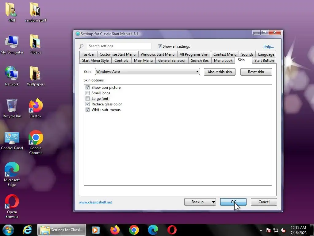The width and height of the screenshot is (314, 236).
Task: Switch to the Customize Start Menu tab
Action: tap(117, 54)
